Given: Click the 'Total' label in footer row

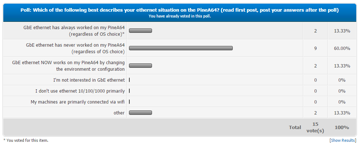Looking at the screenshot, I should [x=295, y=127].
